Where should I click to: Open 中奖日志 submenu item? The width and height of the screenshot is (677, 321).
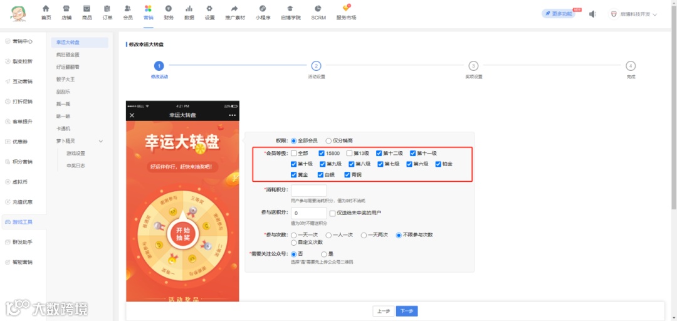[x=76, y=166]
